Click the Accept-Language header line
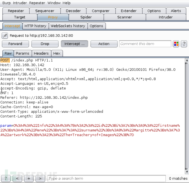This screenshot has width=189, height=183. click(34, 84)
